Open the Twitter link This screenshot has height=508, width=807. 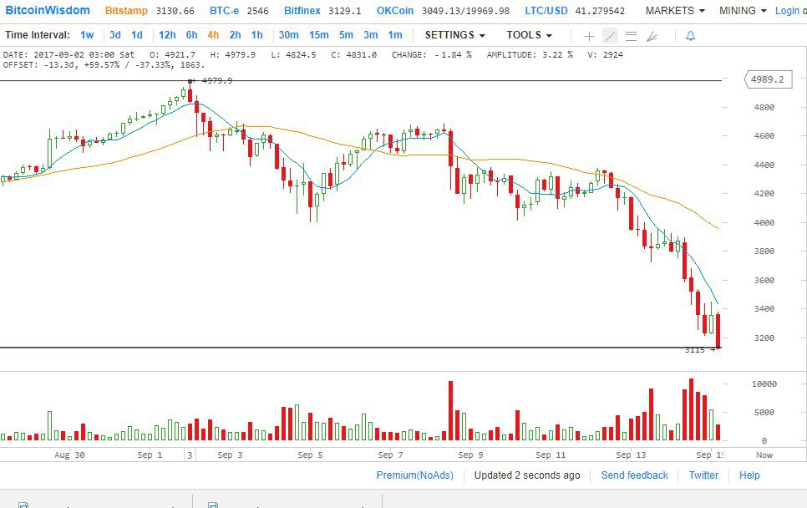pos(703,475)
